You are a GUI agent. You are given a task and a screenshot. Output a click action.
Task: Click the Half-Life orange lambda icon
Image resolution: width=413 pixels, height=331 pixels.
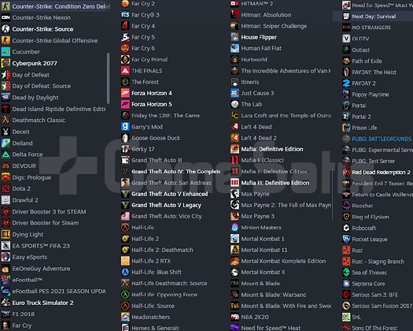pos(125,227)
